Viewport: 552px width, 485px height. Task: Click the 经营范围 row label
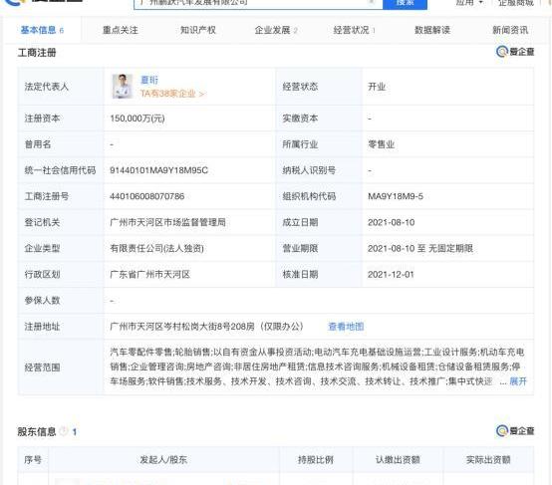coord(42,367)
